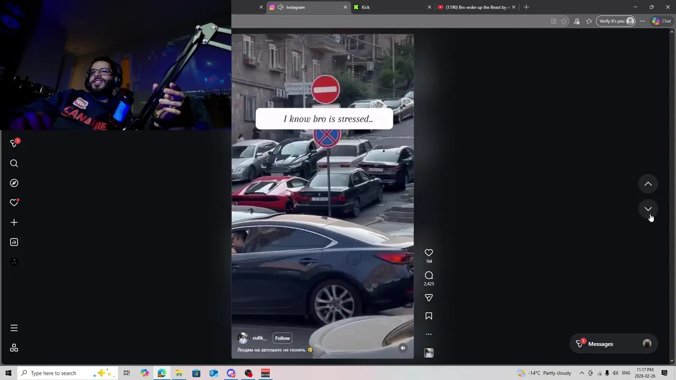676x380 pixels.
Task: Click the message avatar in Messages panel
Action: click(x=647, y=344)
